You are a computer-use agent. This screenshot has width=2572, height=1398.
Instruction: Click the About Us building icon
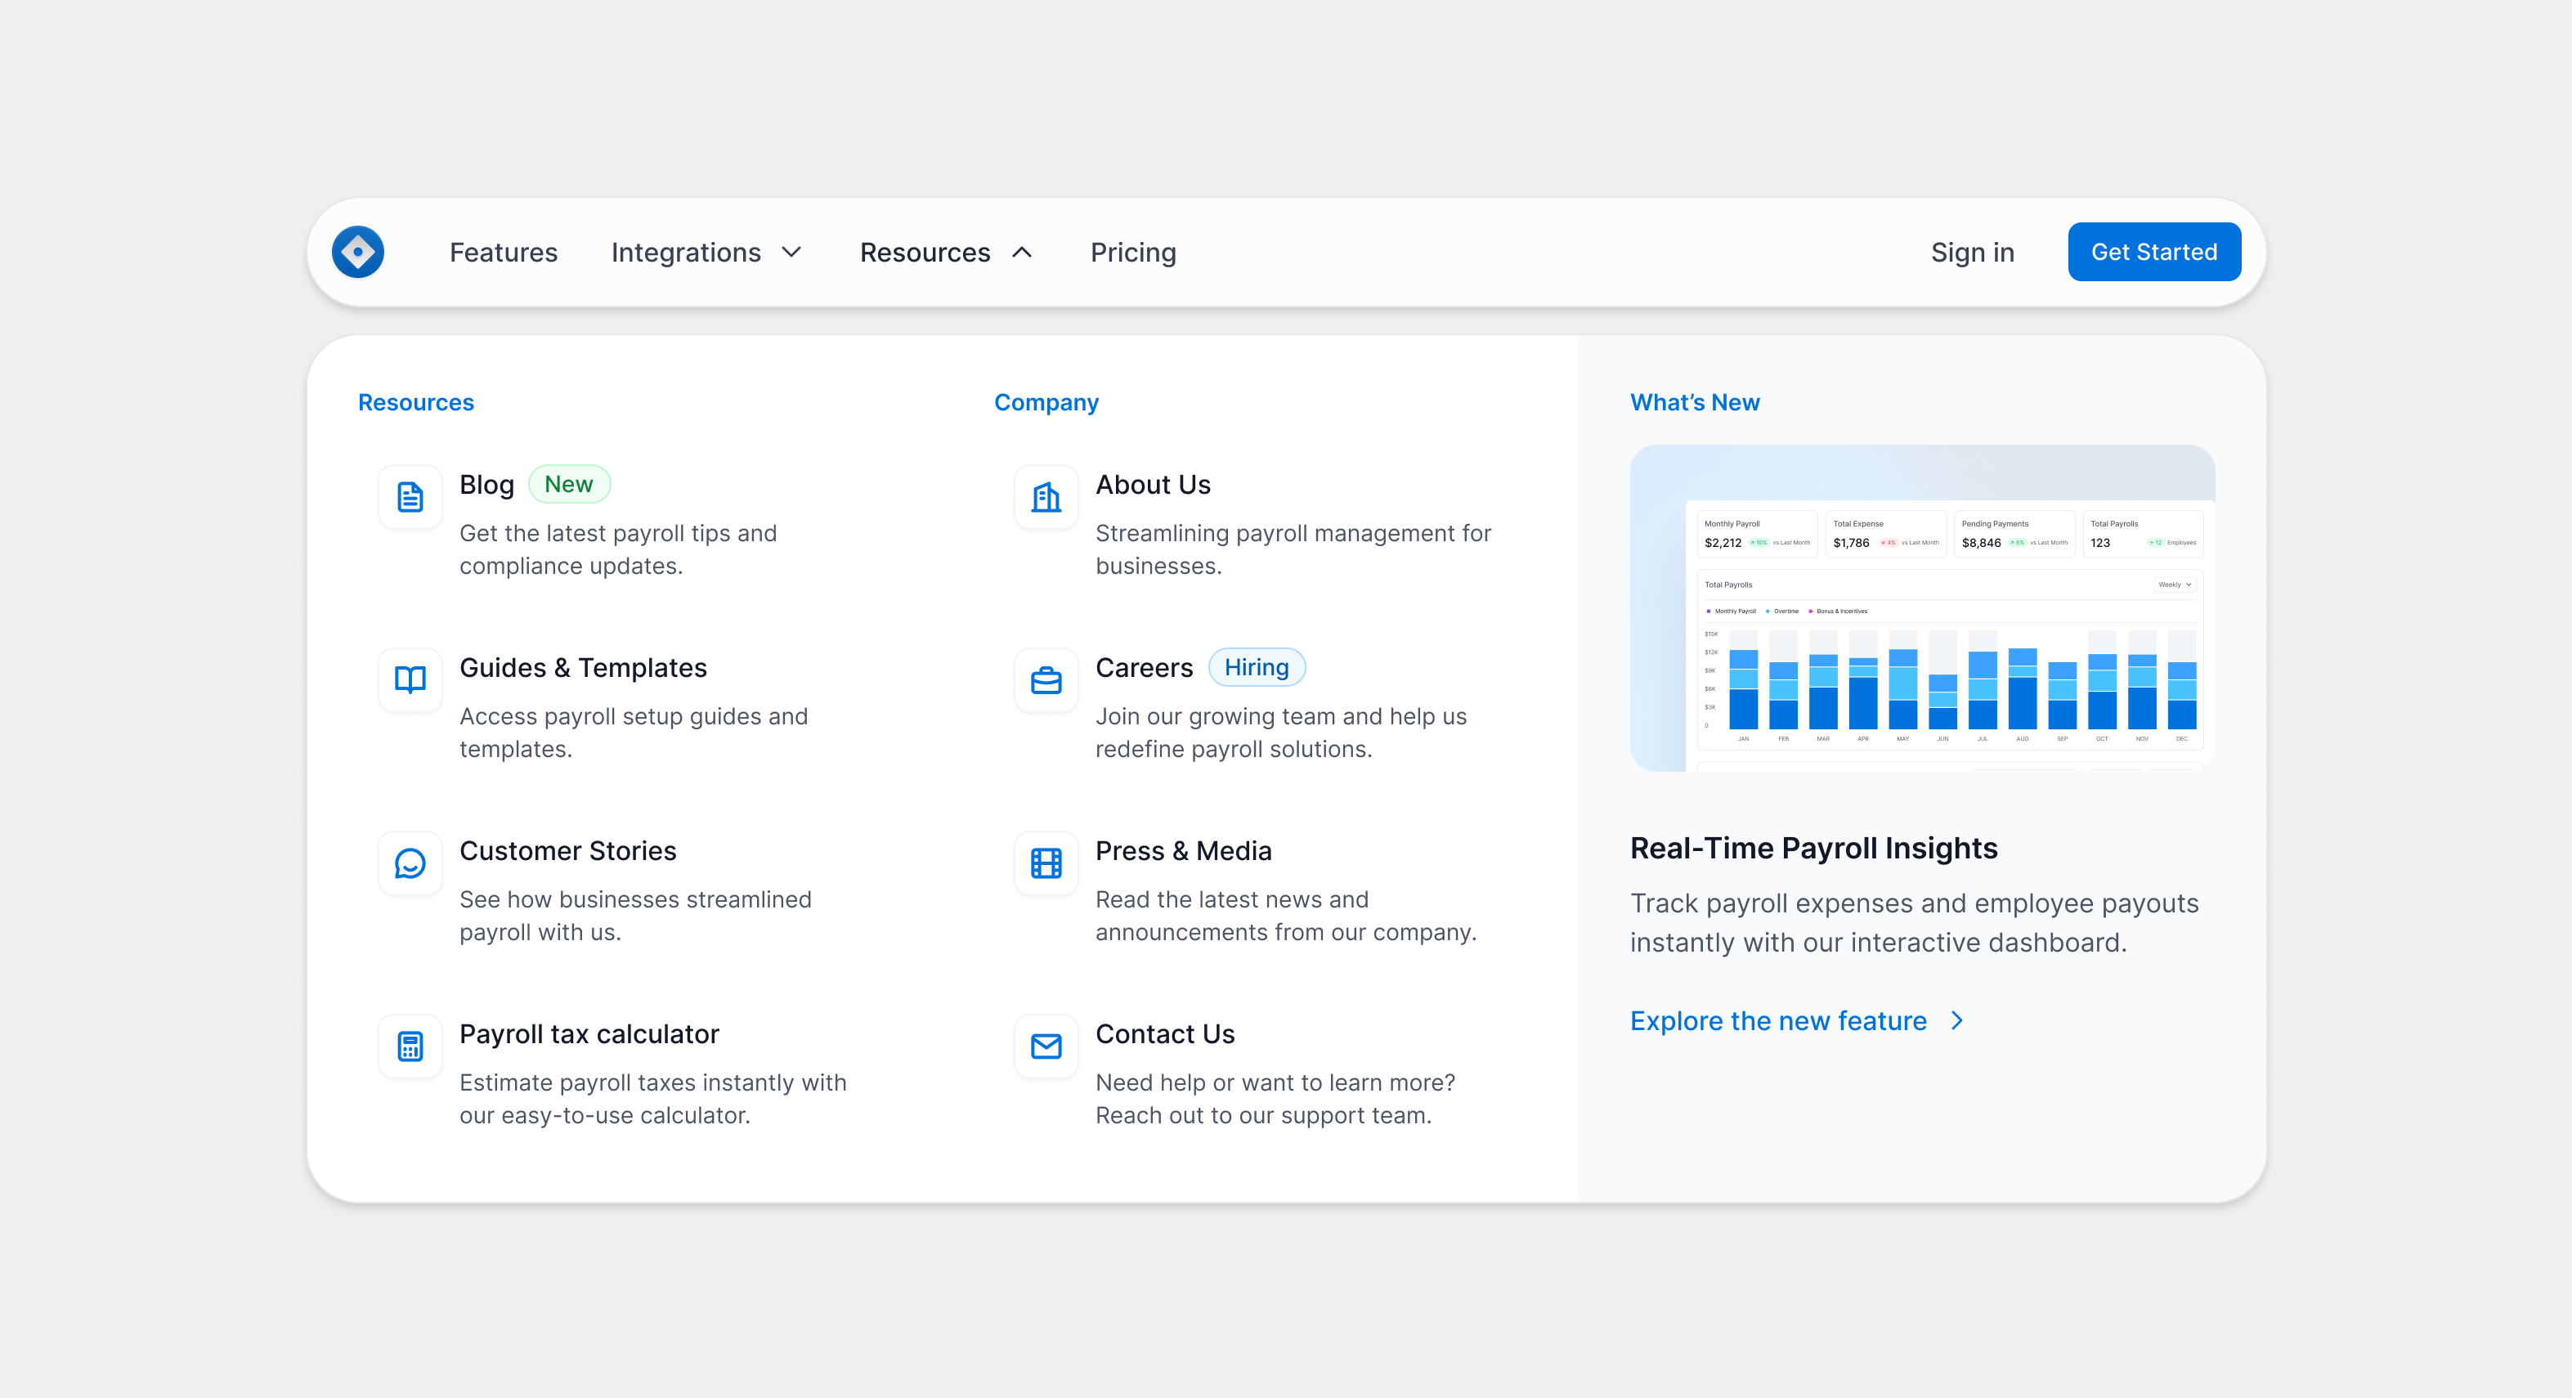click(1044, 496)
